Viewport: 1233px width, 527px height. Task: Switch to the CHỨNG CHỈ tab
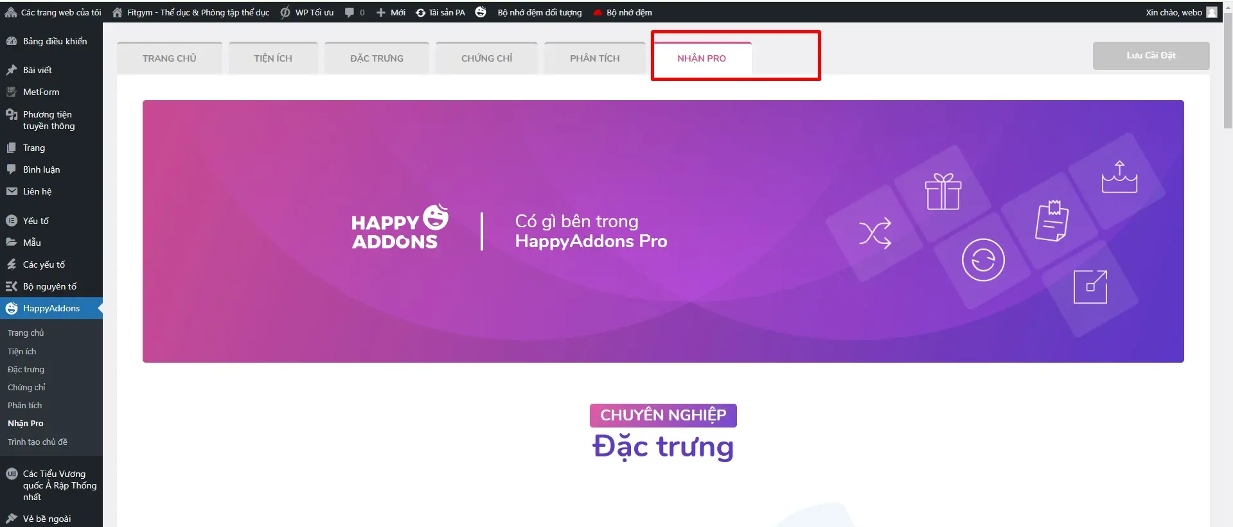(486, 58)
